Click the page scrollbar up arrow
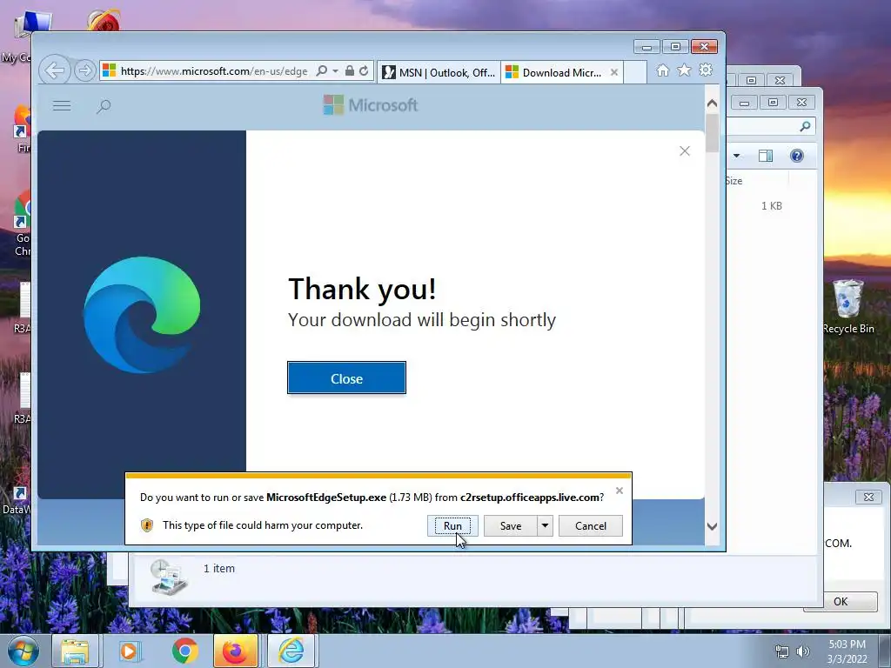The image size is (891, 668). coord(712,104)
